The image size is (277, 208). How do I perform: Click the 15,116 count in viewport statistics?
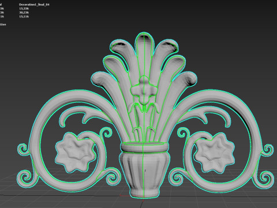[x=24, y=17]
